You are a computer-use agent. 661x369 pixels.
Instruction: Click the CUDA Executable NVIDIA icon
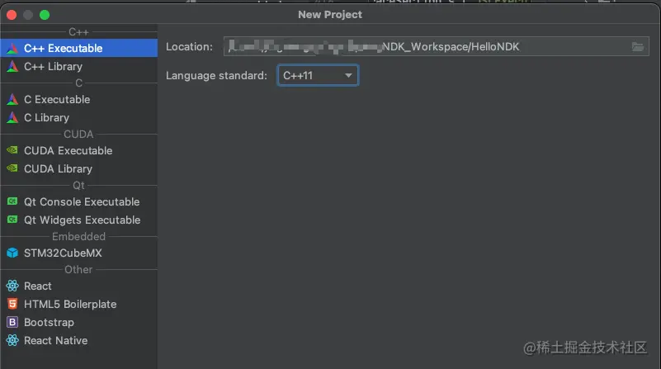[12, 150]
